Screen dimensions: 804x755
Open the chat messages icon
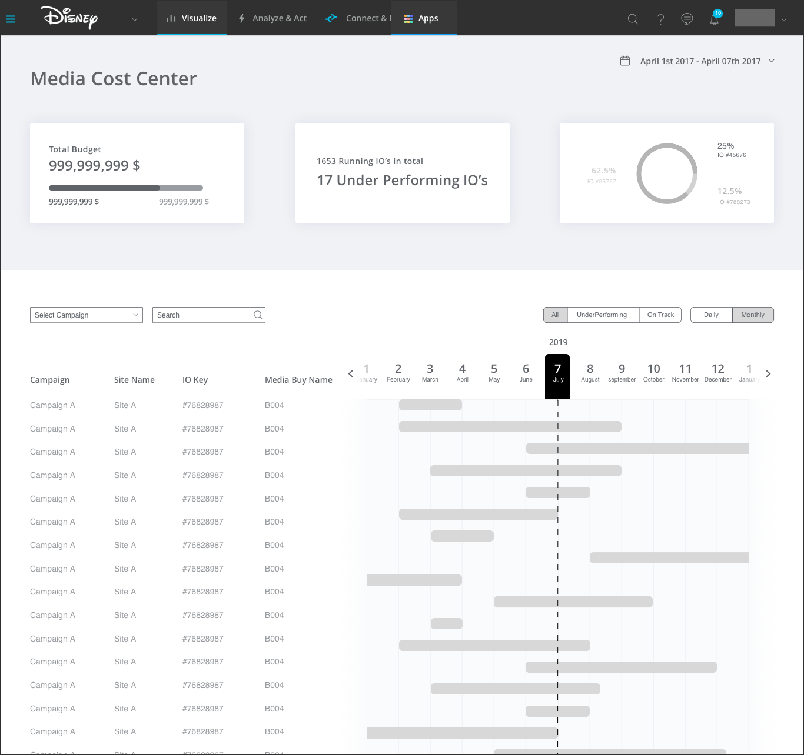[x=687, y=19]
